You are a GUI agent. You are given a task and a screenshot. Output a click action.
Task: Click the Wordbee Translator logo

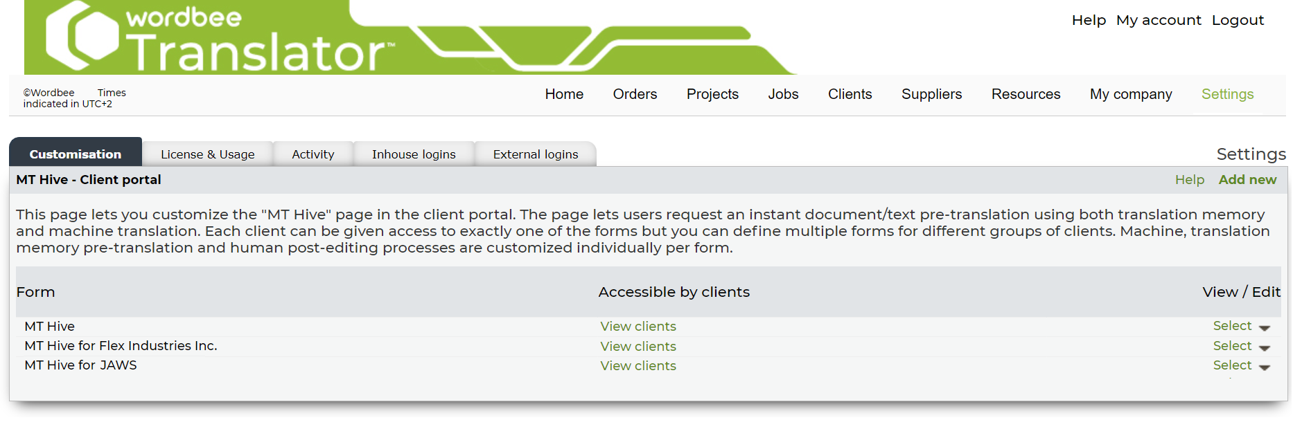coord(222,38)
